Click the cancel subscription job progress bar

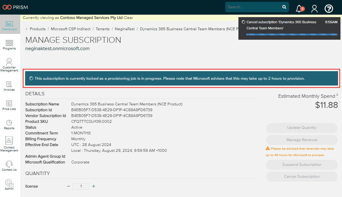[x=292, y=34]
